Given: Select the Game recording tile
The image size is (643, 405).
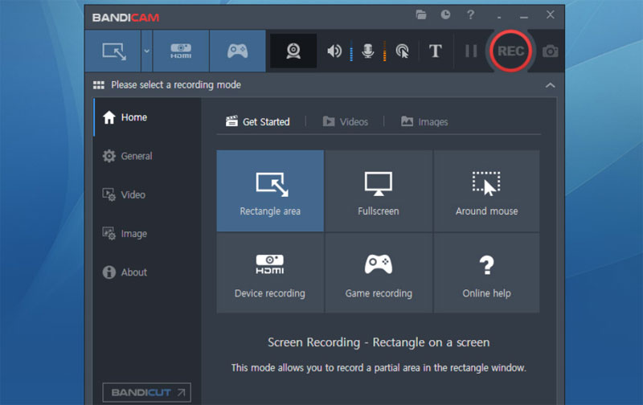Looking at the screenshot, I should pyautogui.click(x=378, y=273).
